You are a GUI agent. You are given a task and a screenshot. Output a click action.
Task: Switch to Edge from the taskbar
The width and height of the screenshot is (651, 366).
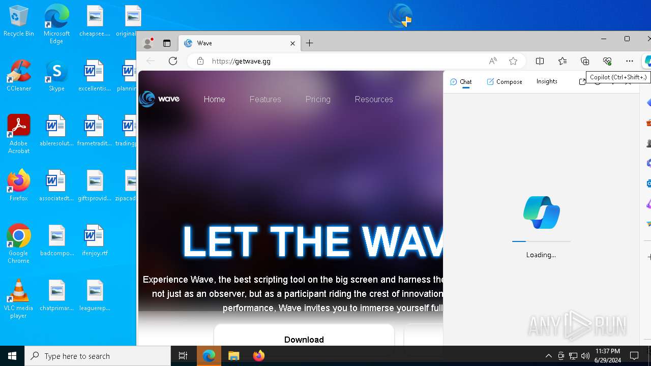click(209, 356)
